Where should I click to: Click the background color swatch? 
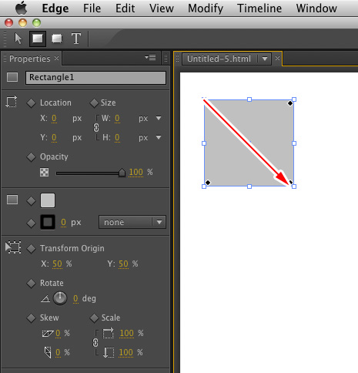pos(48,200)
